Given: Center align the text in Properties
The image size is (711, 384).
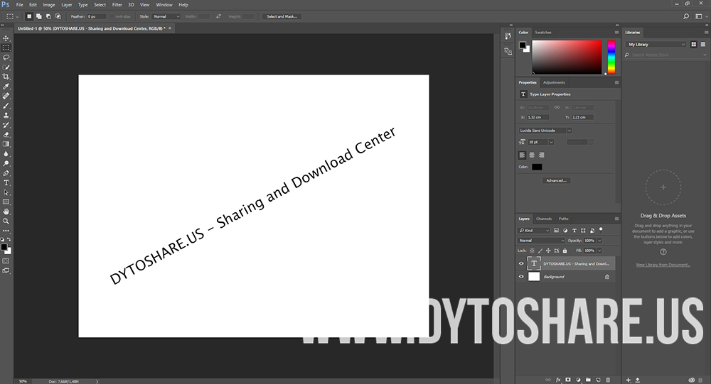Looking at the screenshot, I should coord(531,155).
